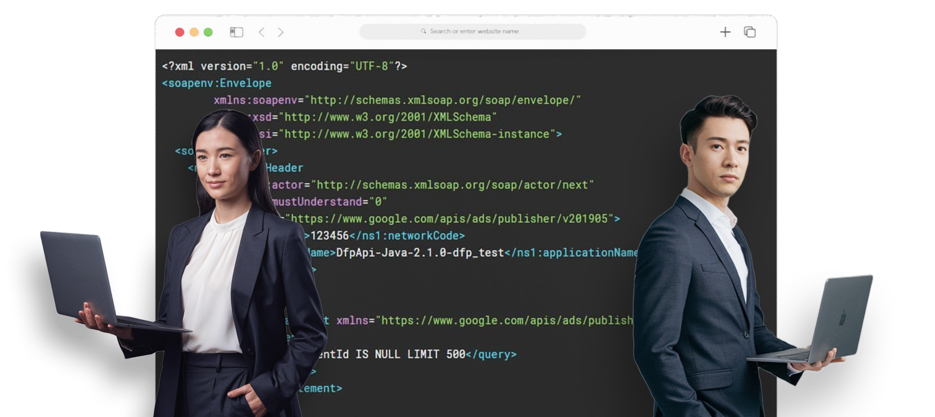The width and height of the screenshot is (935, 417).
Task: Click the magnifier icon in address bar
Action: [x=423, y=31]
